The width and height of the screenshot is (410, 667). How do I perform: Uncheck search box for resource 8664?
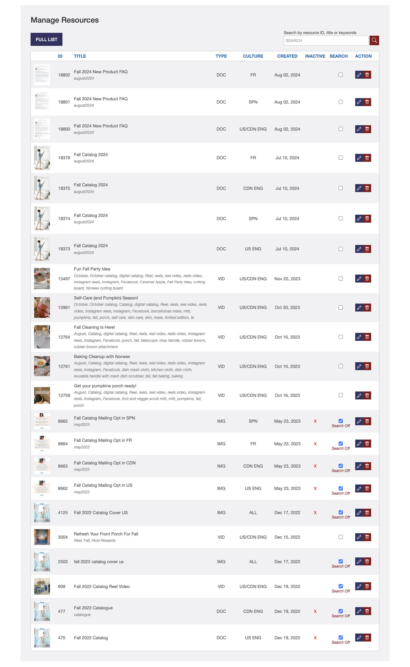(341, 443)
